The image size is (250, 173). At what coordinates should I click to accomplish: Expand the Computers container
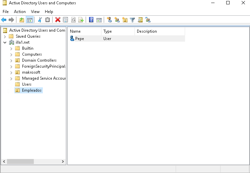coord(11,54)
